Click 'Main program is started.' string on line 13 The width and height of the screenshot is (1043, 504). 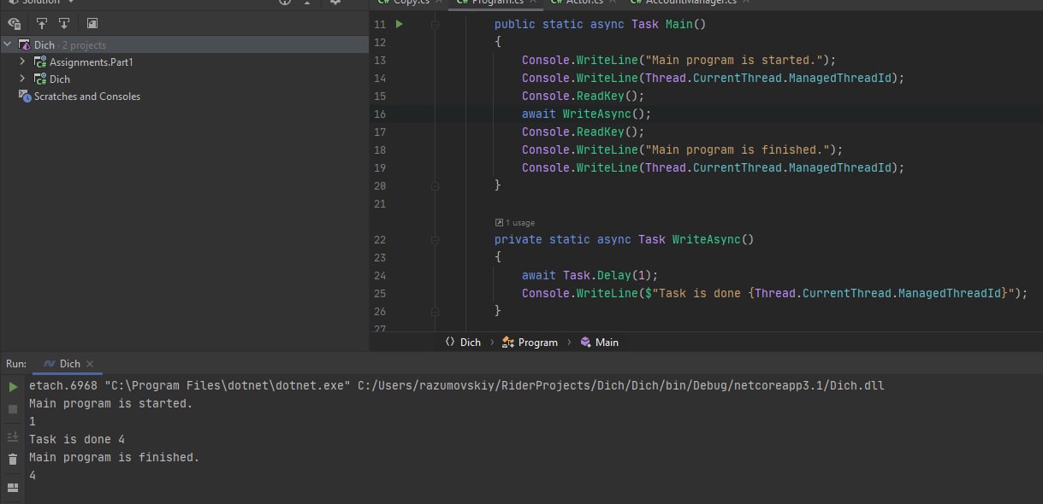(x=732, y=60)
